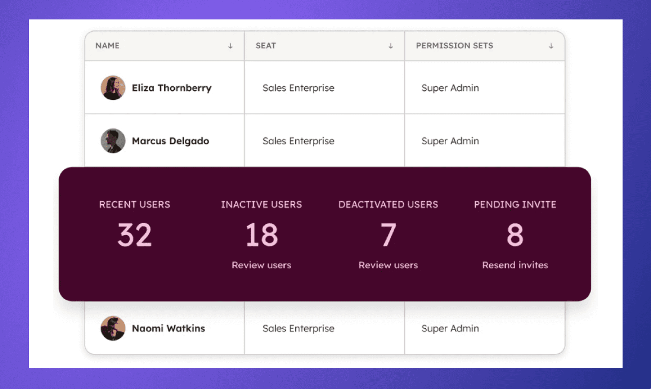Screen dimensions: 651x389
Task: Sort the table by the NAME column
Action: (x=230, y=46)
